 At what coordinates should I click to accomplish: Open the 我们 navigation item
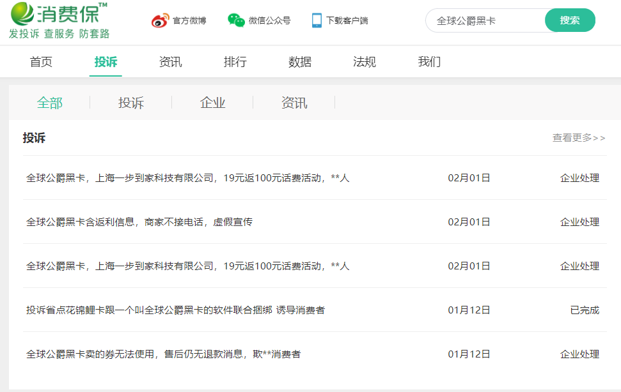coord(429,62)
